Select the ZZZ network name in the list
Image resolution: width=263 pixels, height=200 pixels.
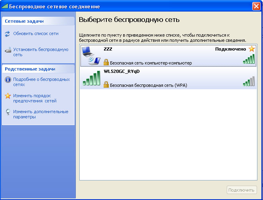(x=108, y=49)
